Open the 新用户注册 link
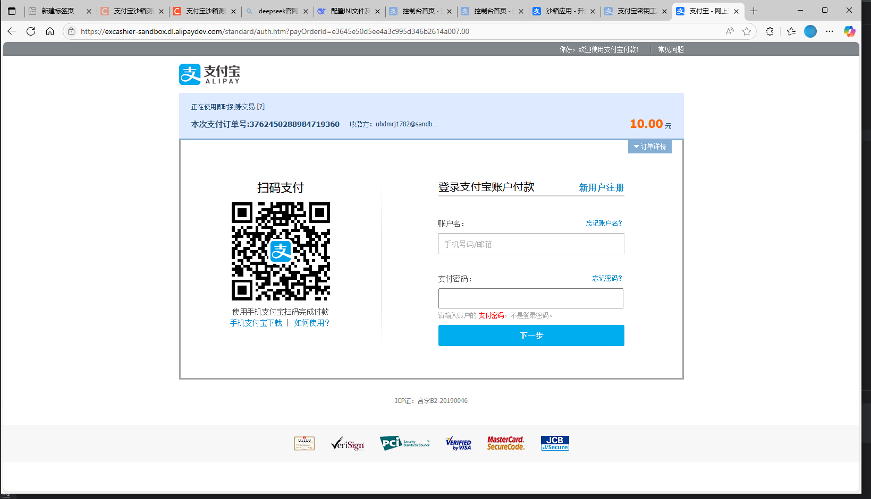Screen dimensions: 871x499 (x=602, y=187)
